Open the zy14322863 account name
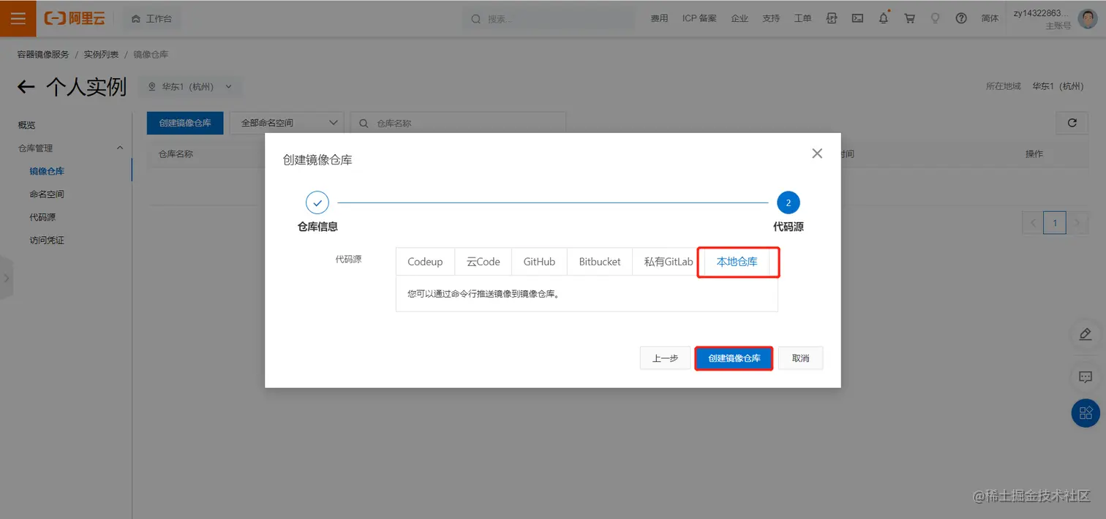The image size is (1106, 519). click(x=1041, y=12)
